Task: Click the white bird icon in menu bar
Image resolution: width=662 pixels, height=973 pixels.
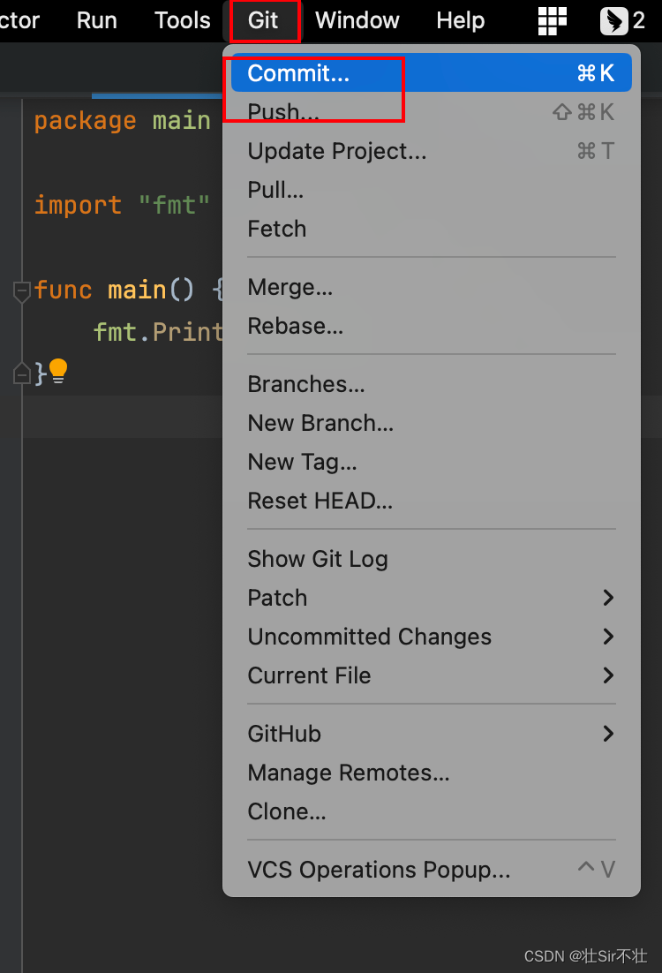Action: coord(613,20)
